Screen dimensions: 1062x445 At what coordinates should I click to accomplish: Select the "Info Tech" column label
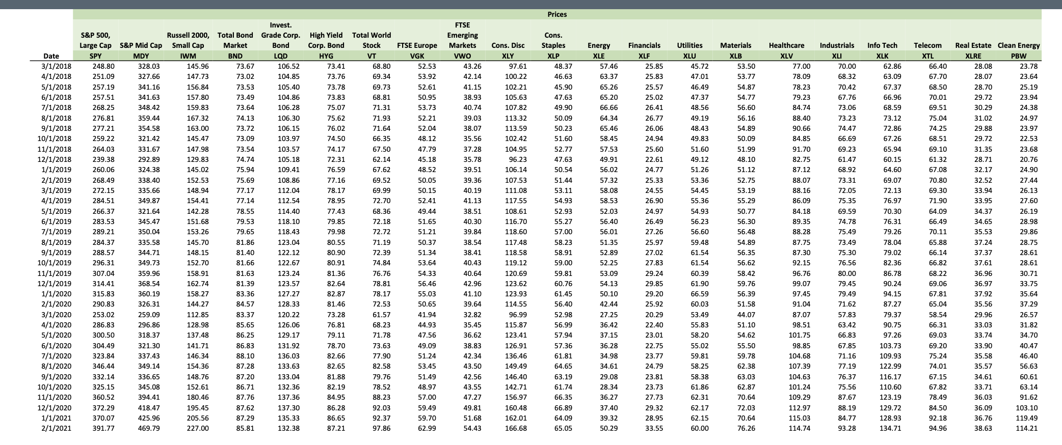click(x=882, y=45)
